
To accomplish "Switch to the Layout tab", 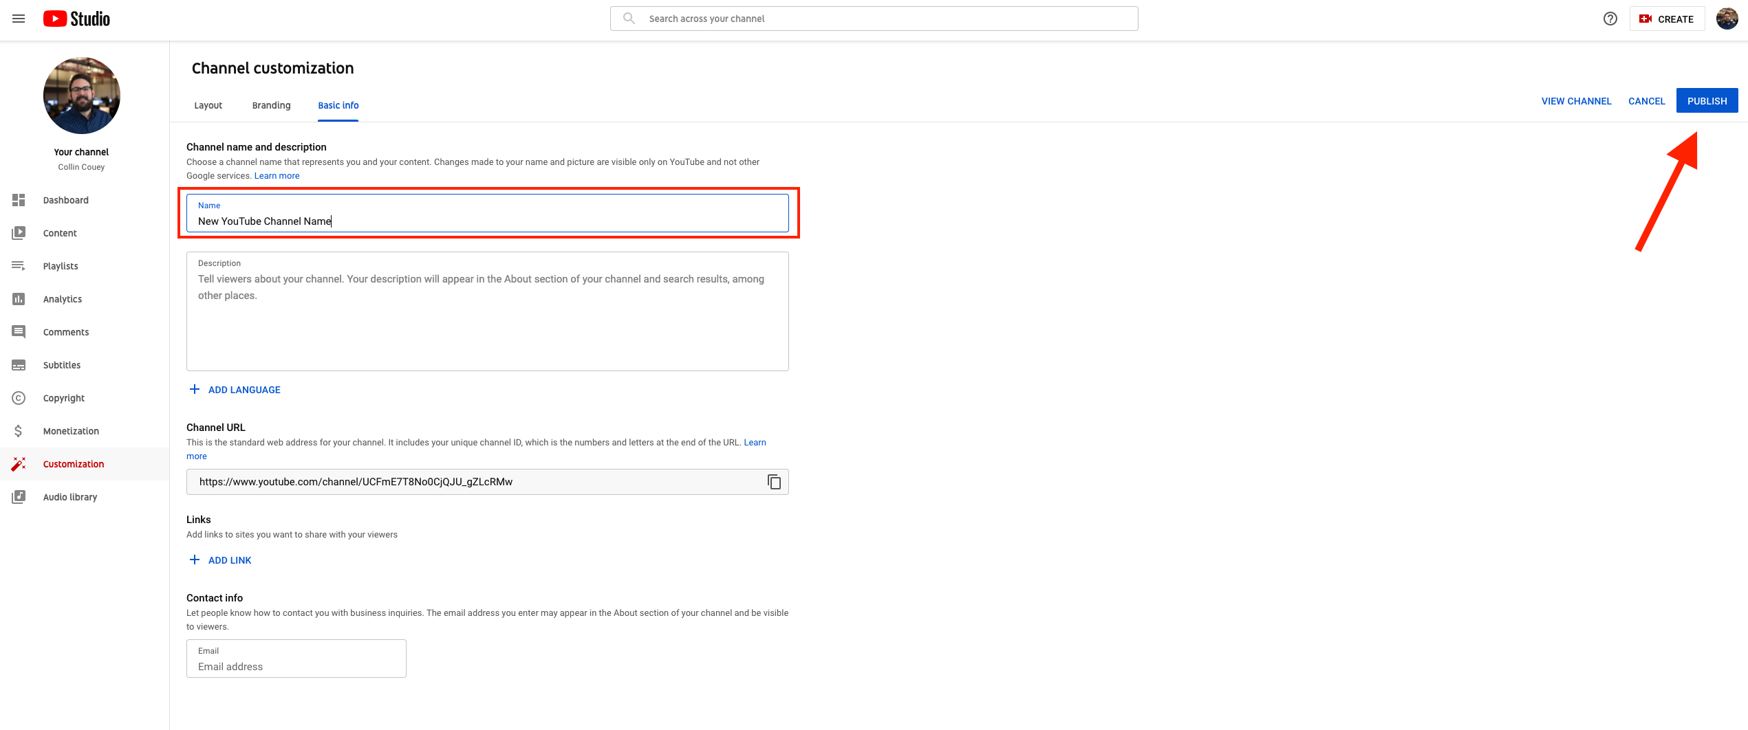I will (208, 105).
